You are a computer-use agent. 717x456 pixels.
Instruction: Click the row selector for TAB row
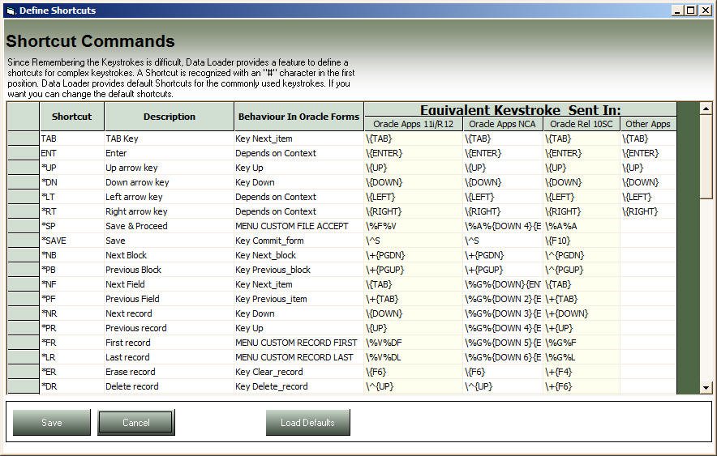(x=24, y=139)
